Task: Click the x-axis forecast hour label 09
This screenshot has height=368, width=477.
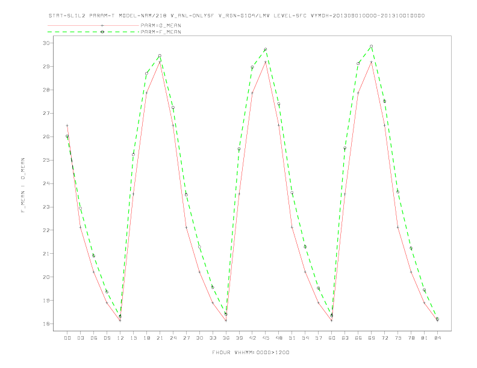Action: [x=107, y=338]
